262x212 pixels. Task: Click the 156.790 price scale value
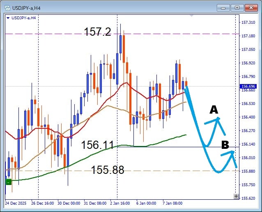248,76
